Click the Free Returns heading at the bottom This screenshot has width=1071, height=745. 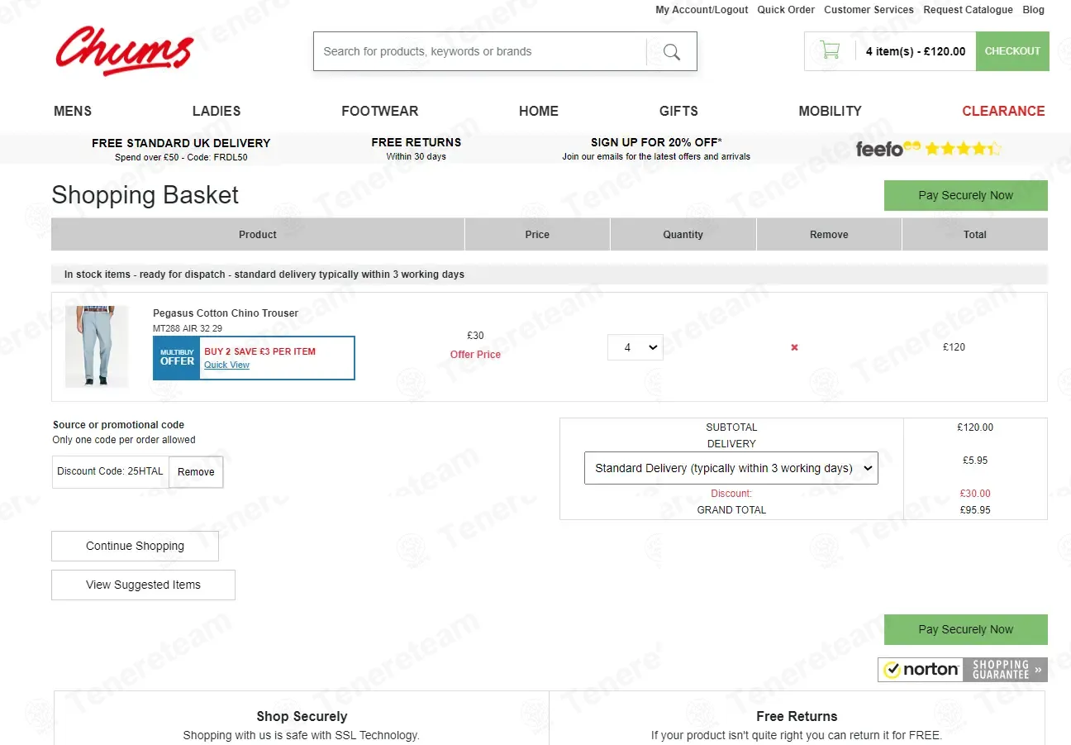click(797, 716)
